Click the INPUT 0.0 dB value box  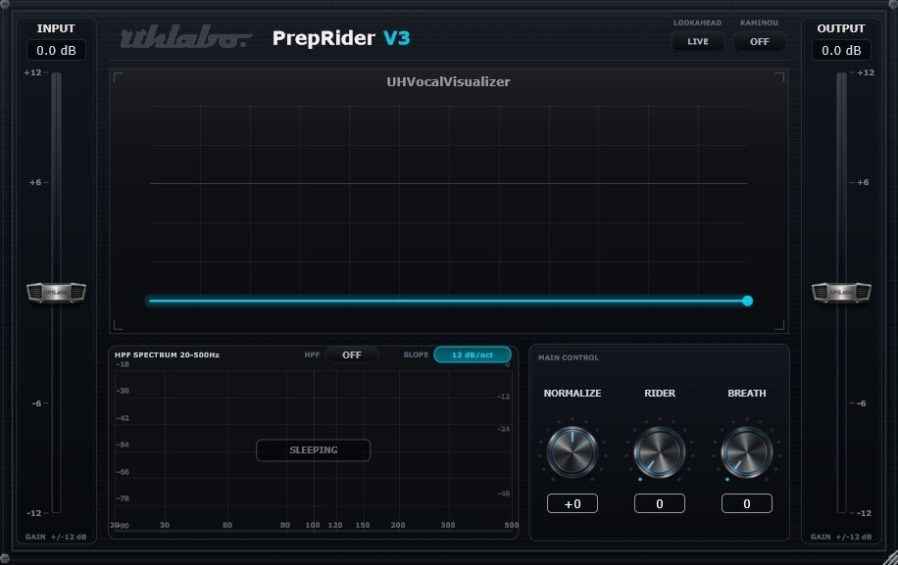pos(56,50)
